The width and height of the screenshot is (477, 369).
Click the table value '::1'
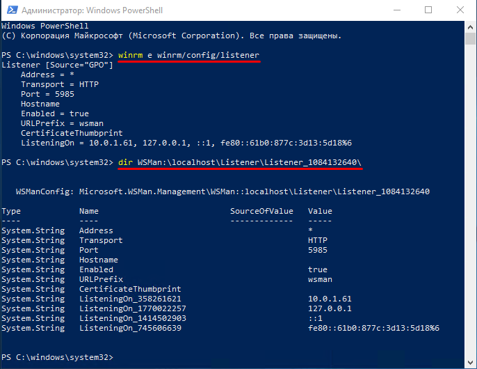point(315,318)
